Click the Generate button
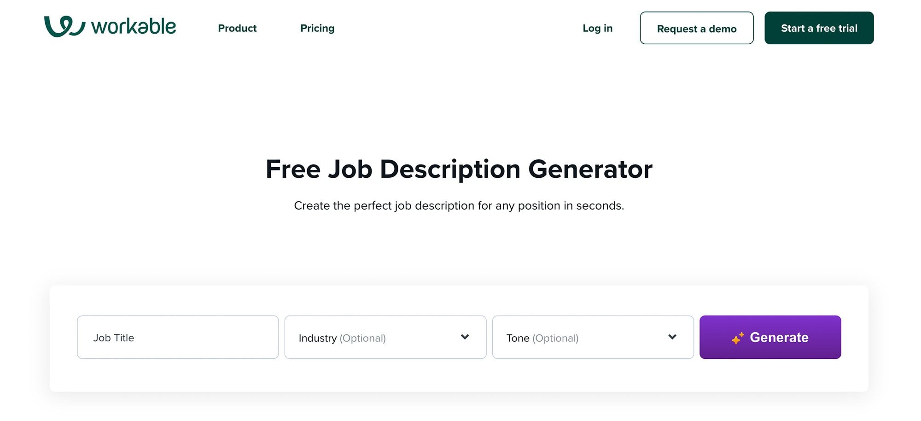This screenshot has height=421, width=921. click(770, 337)
